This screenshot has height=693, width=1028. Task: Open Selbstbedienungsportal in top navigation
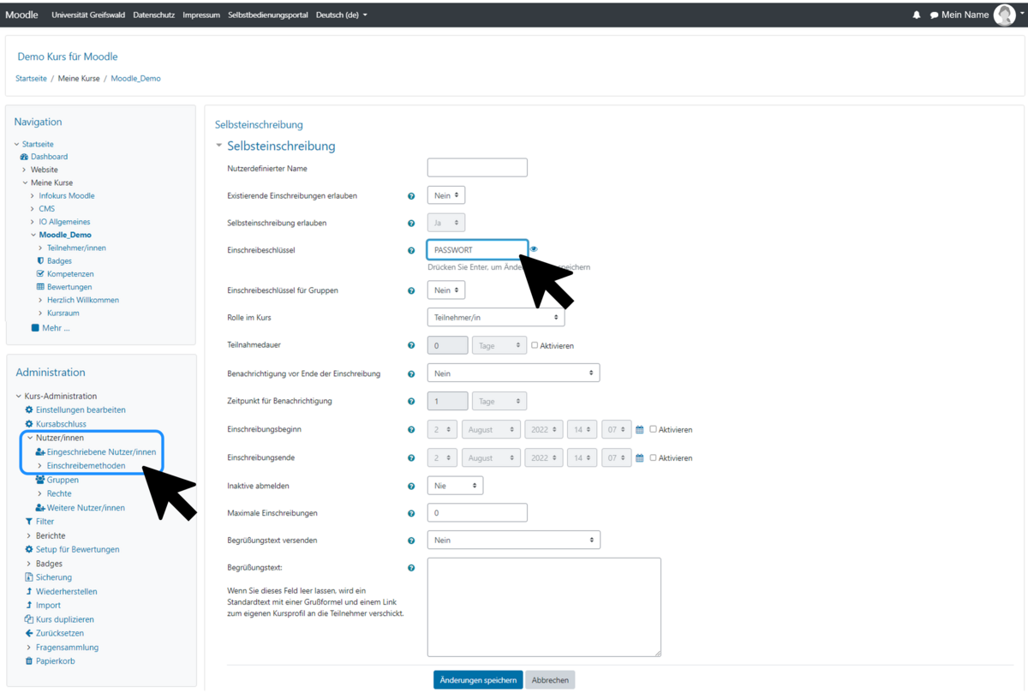click(x=268, y=15)
